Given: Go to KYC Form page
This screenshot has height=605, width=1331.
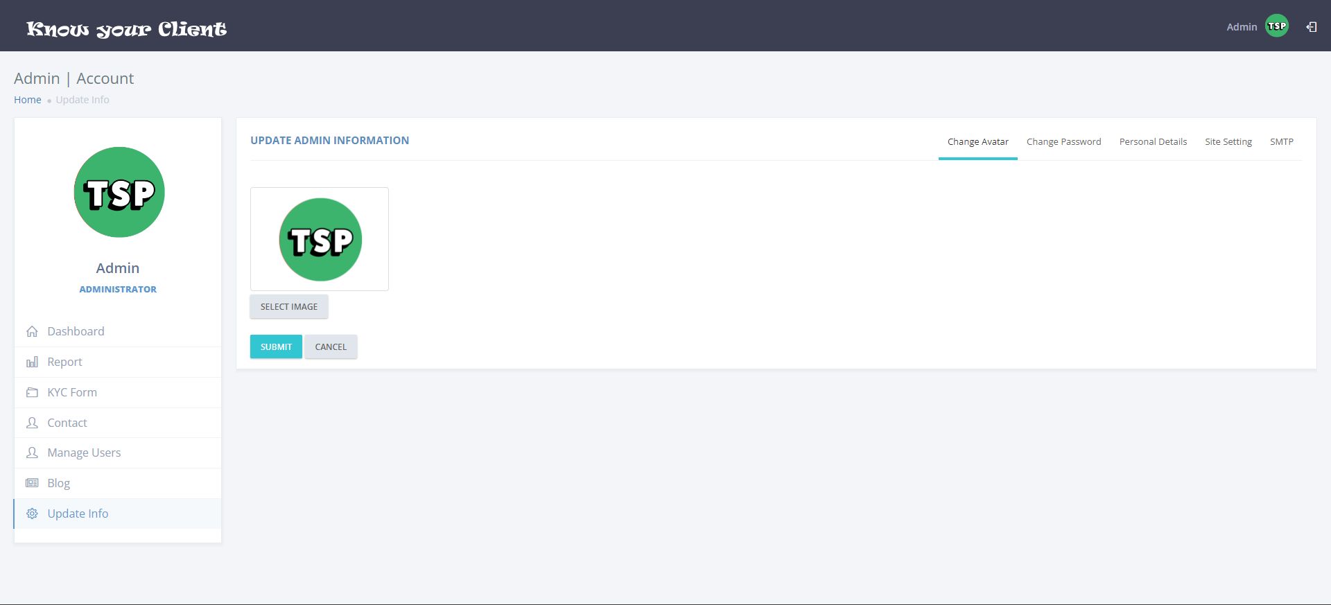Looking at the screenshot, I should [x=118, y=392].
